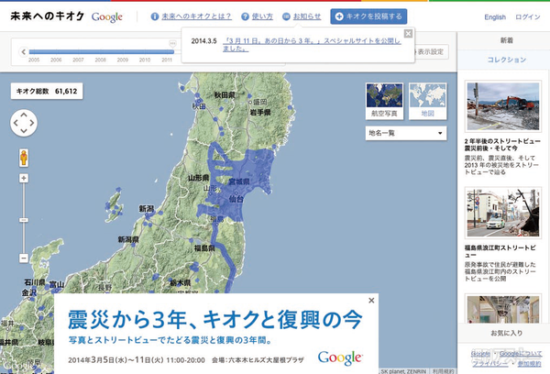
Task: Open 2年半後のストリートビュー collection title
Action: (x=502, y=145)
